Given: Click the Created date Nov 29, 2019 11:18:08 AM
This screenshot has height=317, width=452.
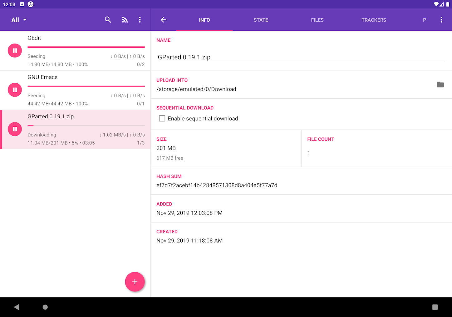Looking at the screenshot, I should pyautogui.click(x=189, y=241).
